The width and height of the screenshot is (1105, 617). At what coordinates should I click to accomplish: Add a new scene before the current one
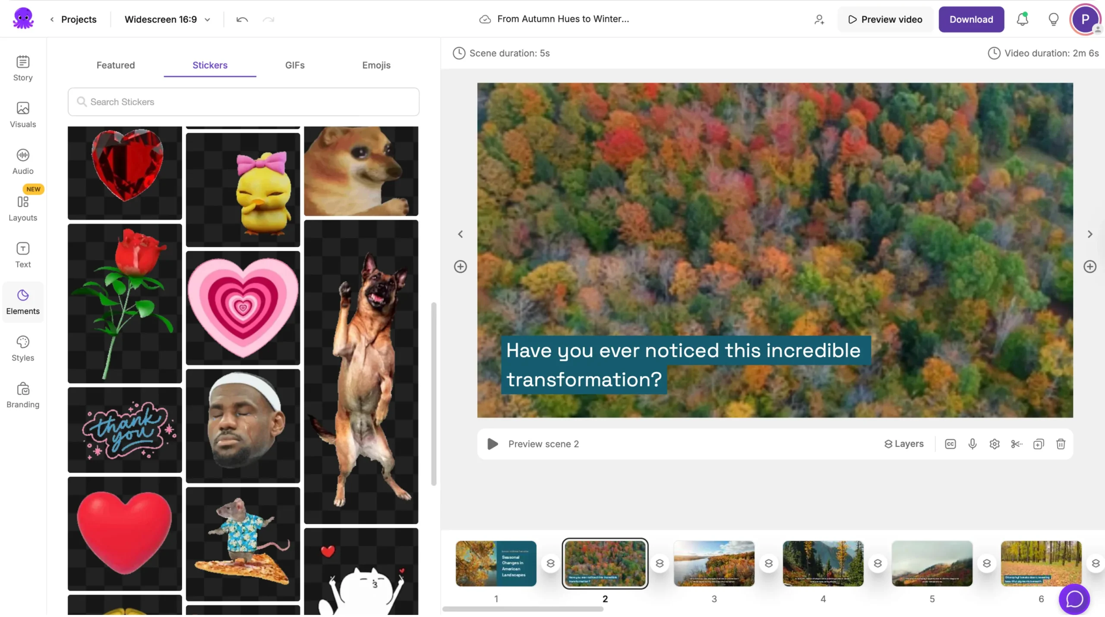coord(460,267)
